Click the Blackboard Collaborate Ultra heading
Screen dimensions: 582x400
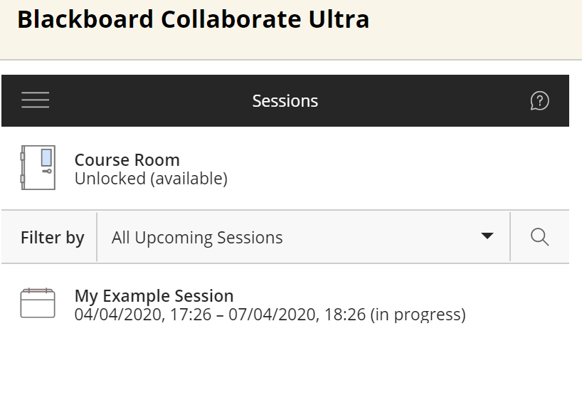point(193,19)
